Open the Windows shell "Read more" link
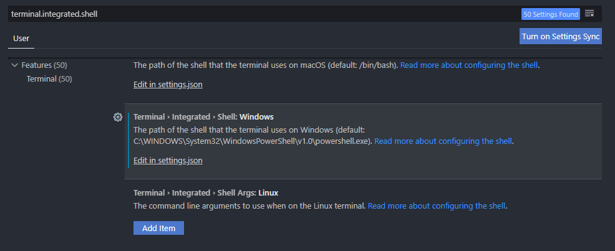 pos(443,141)
